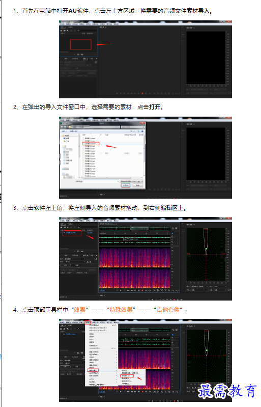Click the 打开 button in the import dialog
The width and height of the screenshot is (261, 407).
pyautogui.click(x=126, y=185)
